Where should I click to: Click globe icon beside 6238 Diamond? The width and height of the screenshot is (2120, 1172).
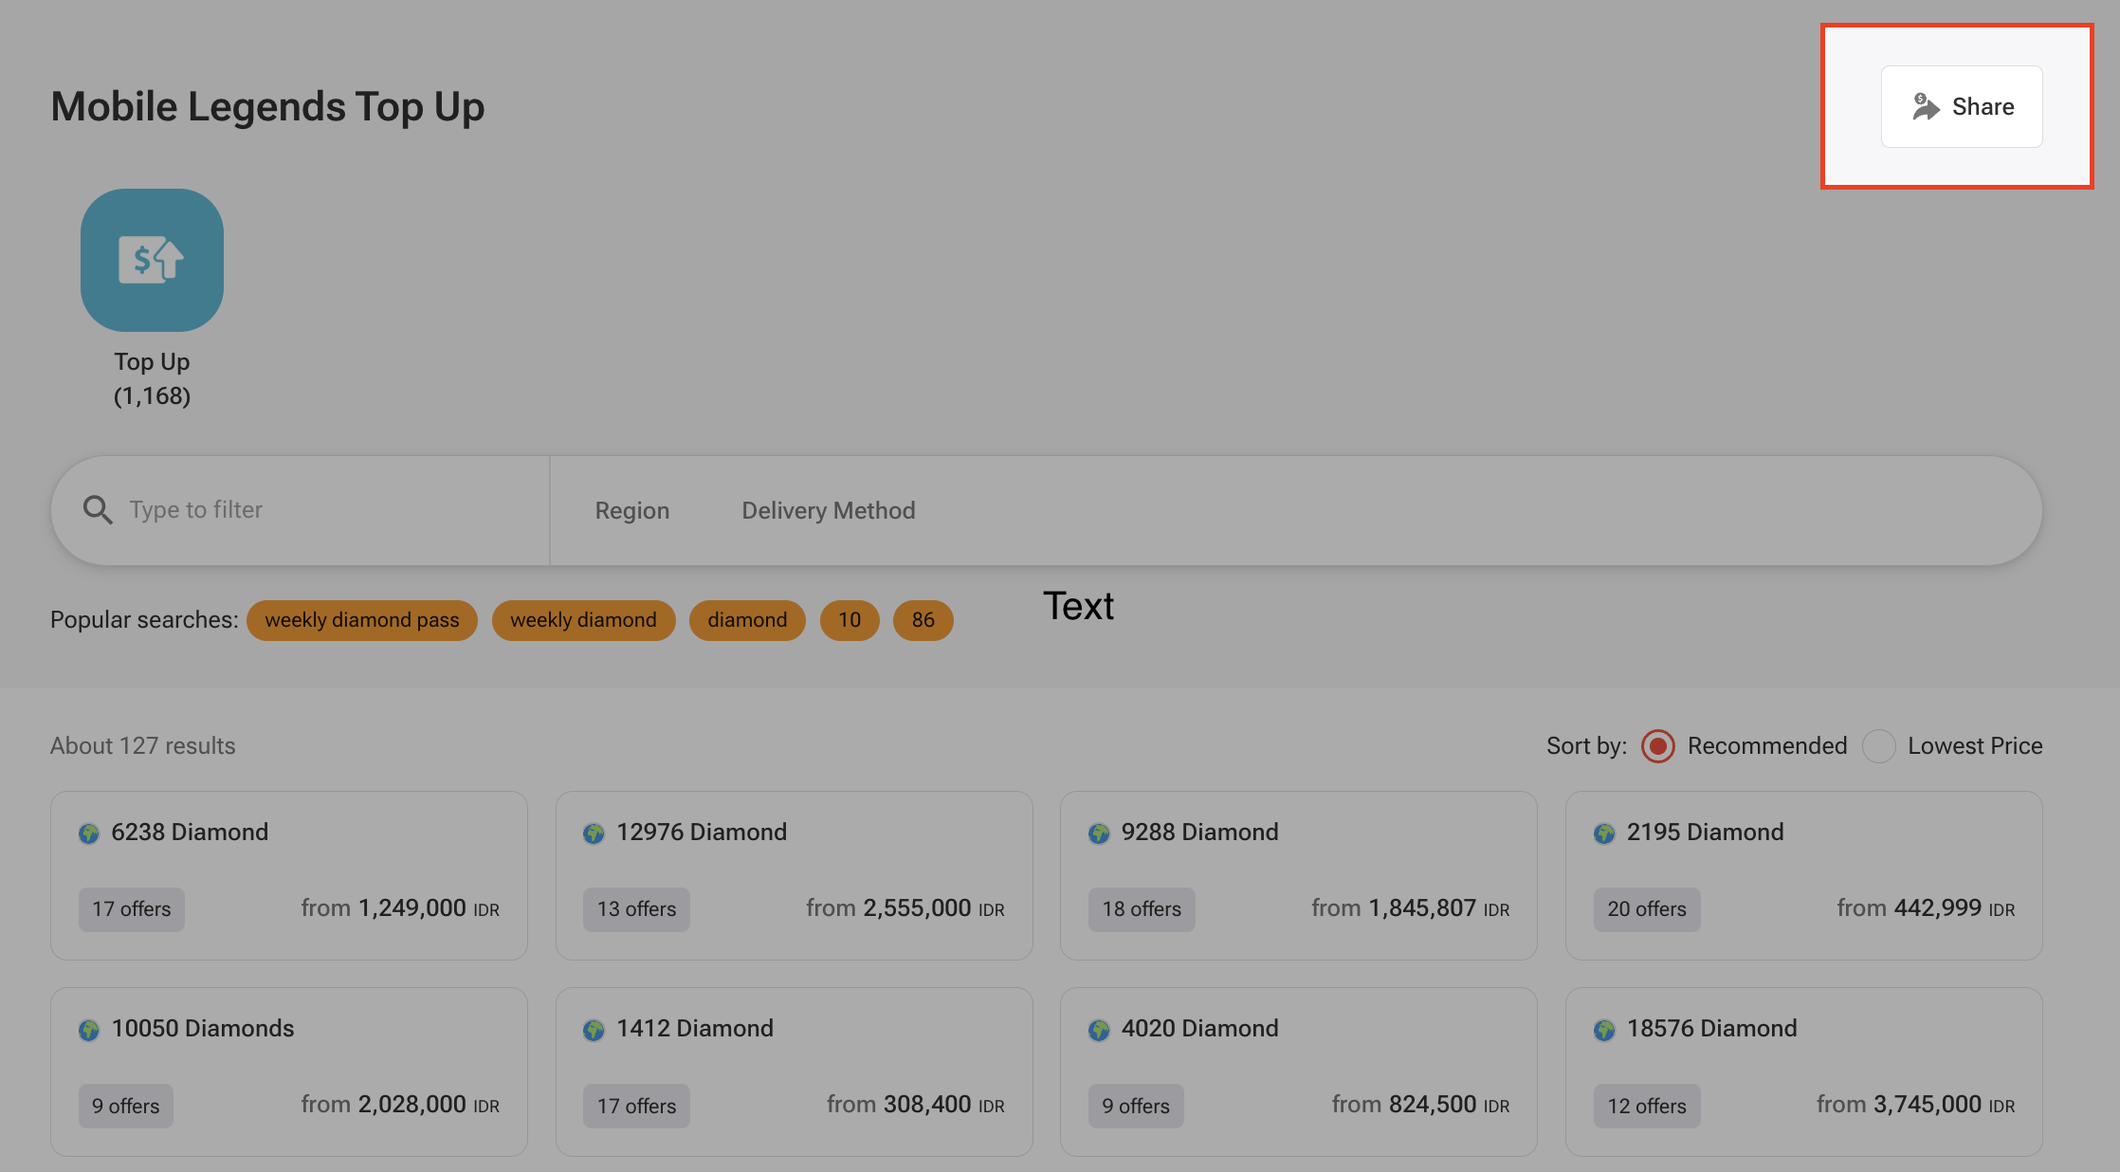point(89,833)
